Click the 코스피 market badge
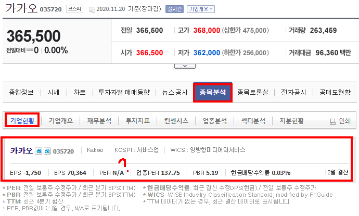The image size is (359, 216). (x=74, y=9)
